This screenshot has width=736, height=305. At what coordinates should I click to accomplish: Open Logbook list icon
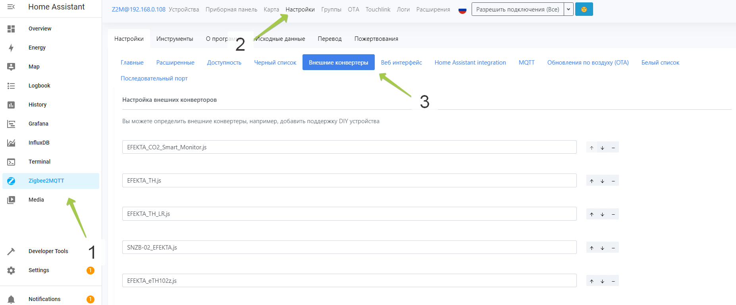pos(11,86)
